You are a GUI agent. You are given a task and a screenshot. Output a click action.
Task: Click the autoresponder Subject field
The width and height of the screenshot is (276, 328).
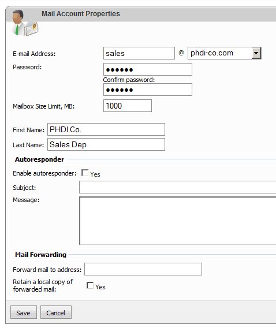coord(177,187)
